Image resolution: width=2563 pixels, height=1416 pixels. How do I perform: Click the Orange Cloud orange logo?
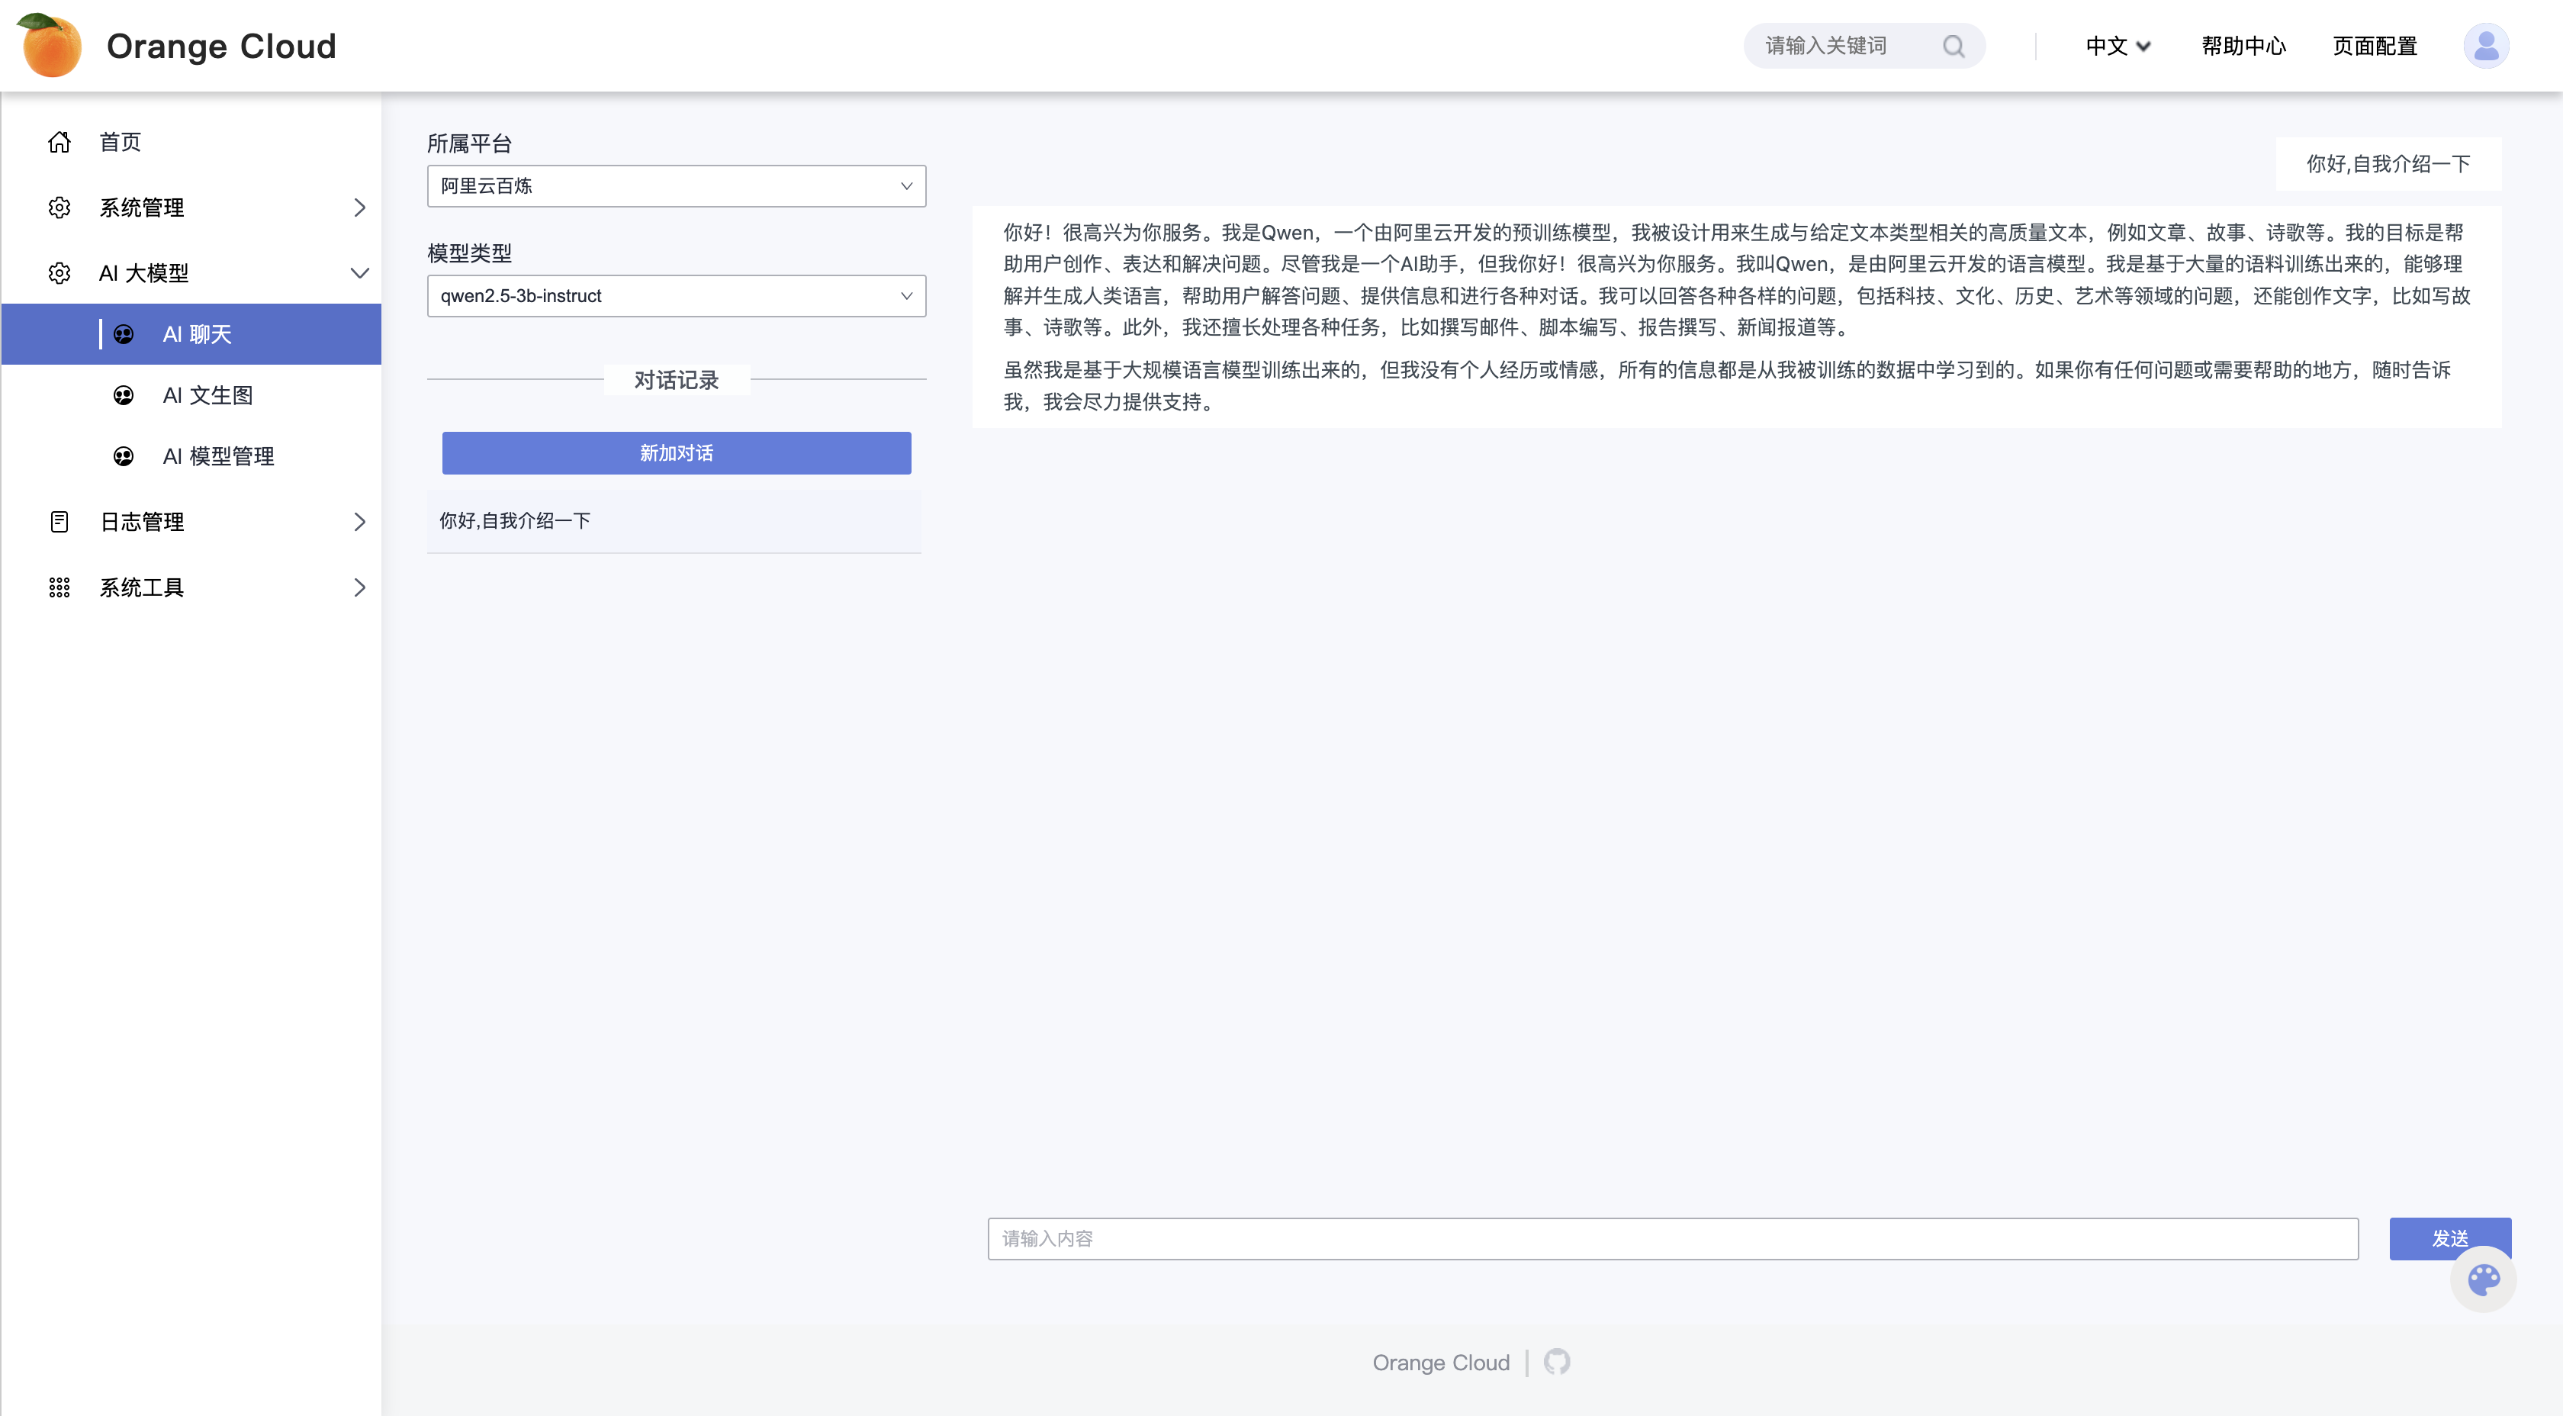[x=50, y=46]
